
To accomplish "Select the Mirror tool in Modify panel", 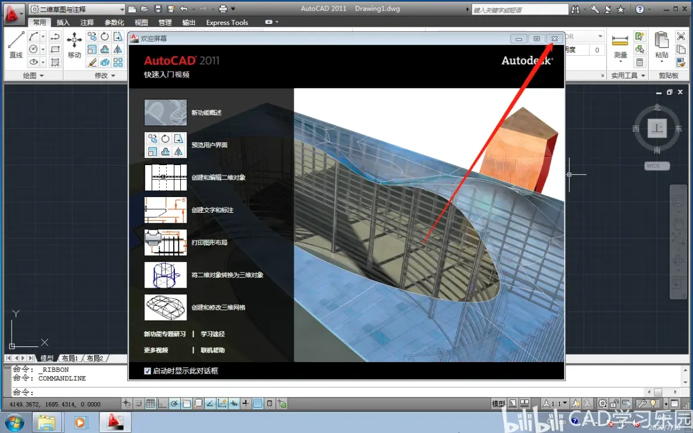I will click(117, 49).
